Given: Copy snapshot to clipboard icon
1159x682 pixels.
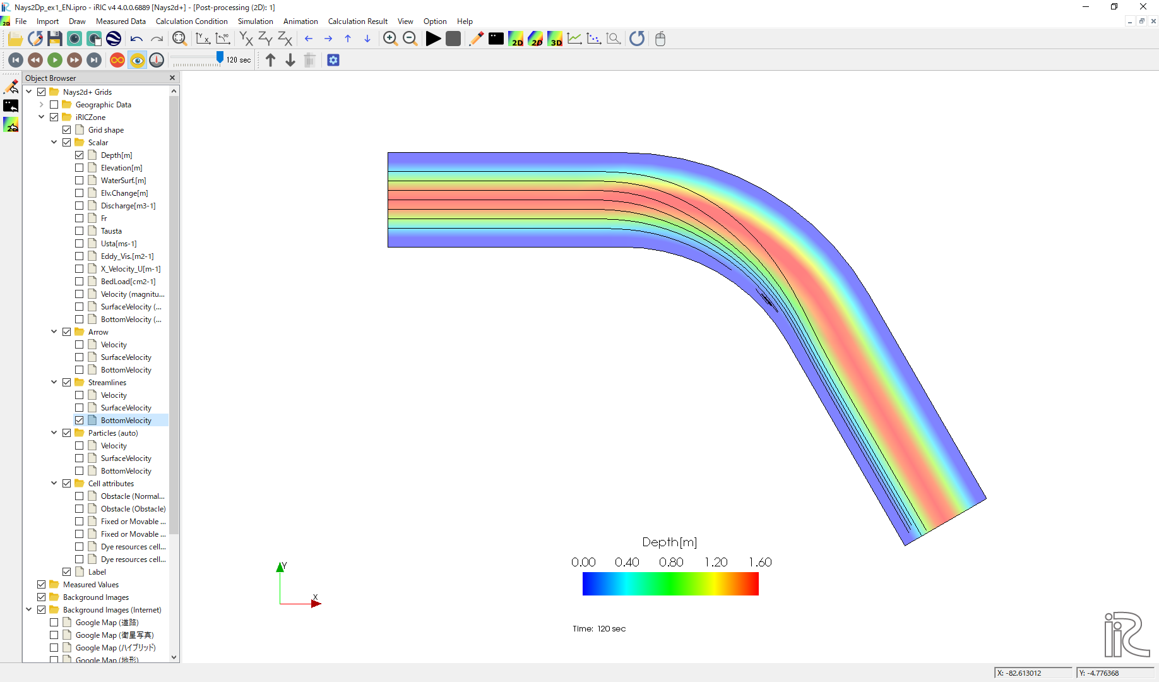Looking at the screenshot, I should (x=94, y=39).
